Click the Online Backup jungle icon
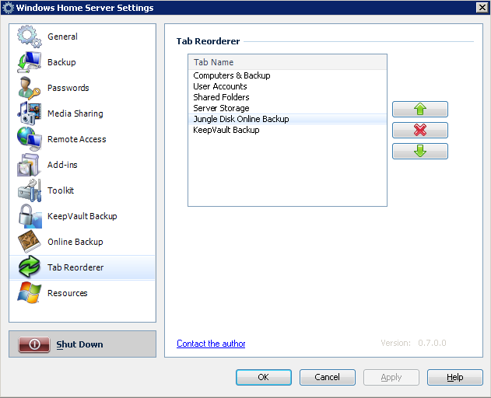 29,242
